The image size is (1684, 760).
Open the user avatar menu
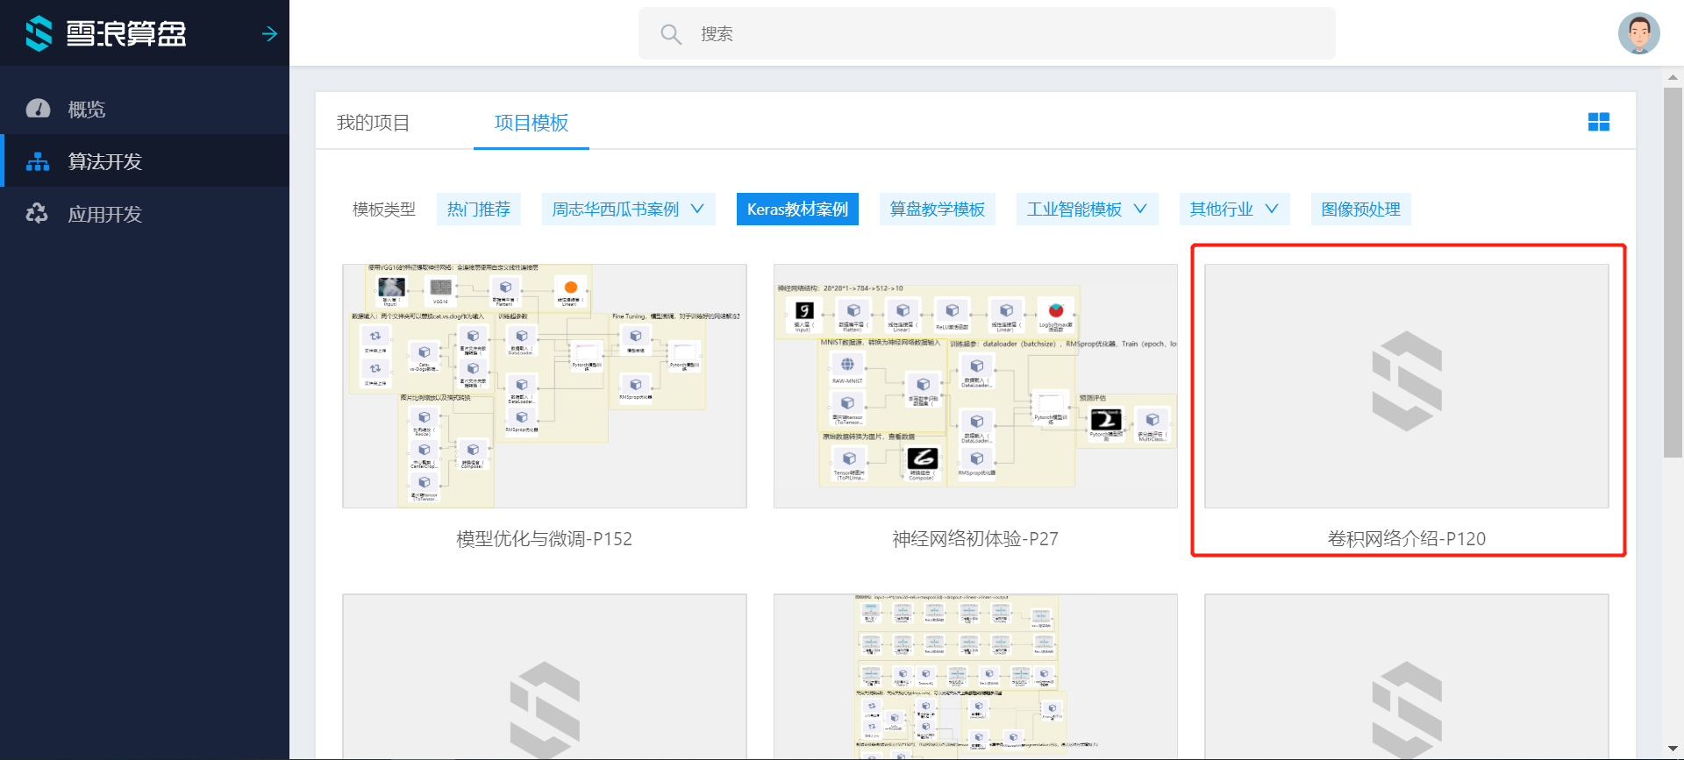tap(1638, 33)
